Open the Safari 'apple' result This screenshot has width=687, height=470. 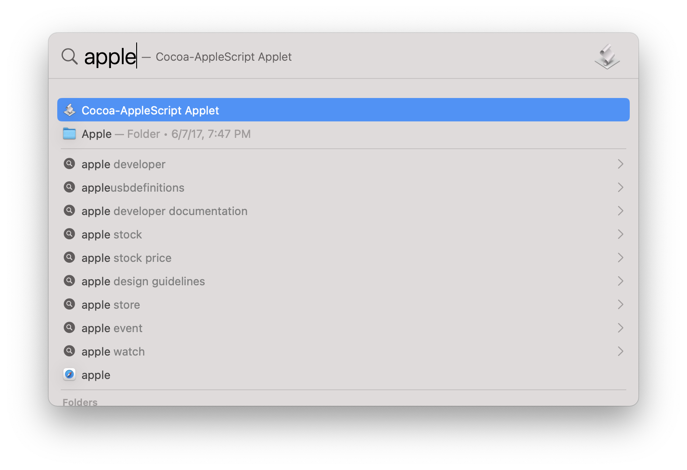tap(343, 375)
